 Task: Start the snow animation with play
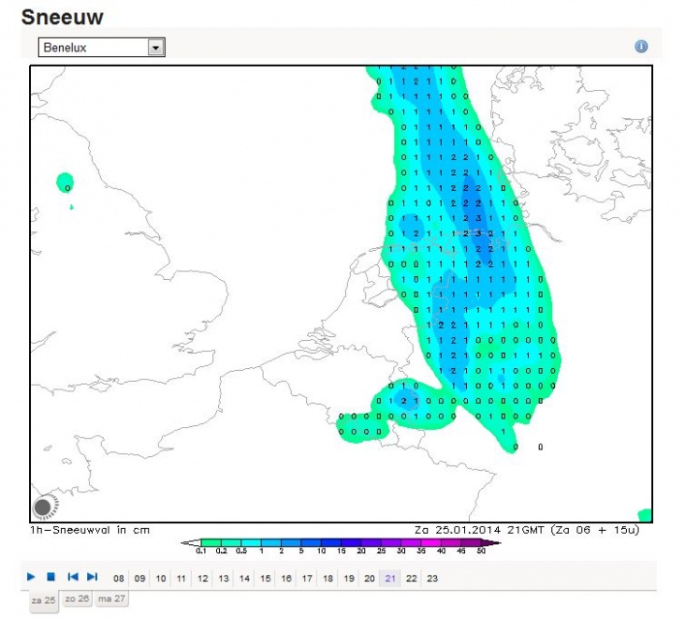31,577
